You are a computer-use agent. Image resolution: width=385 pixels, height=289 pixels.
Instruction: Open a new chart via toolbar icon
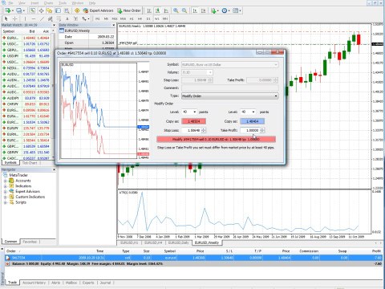(8, 10)
